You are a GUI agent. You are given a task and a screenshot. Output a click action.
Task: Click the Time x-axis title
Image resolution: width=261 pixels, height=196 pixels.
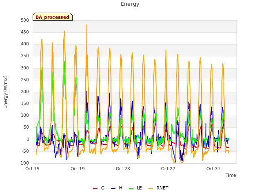pyautogui.click(x=230, y=175)
